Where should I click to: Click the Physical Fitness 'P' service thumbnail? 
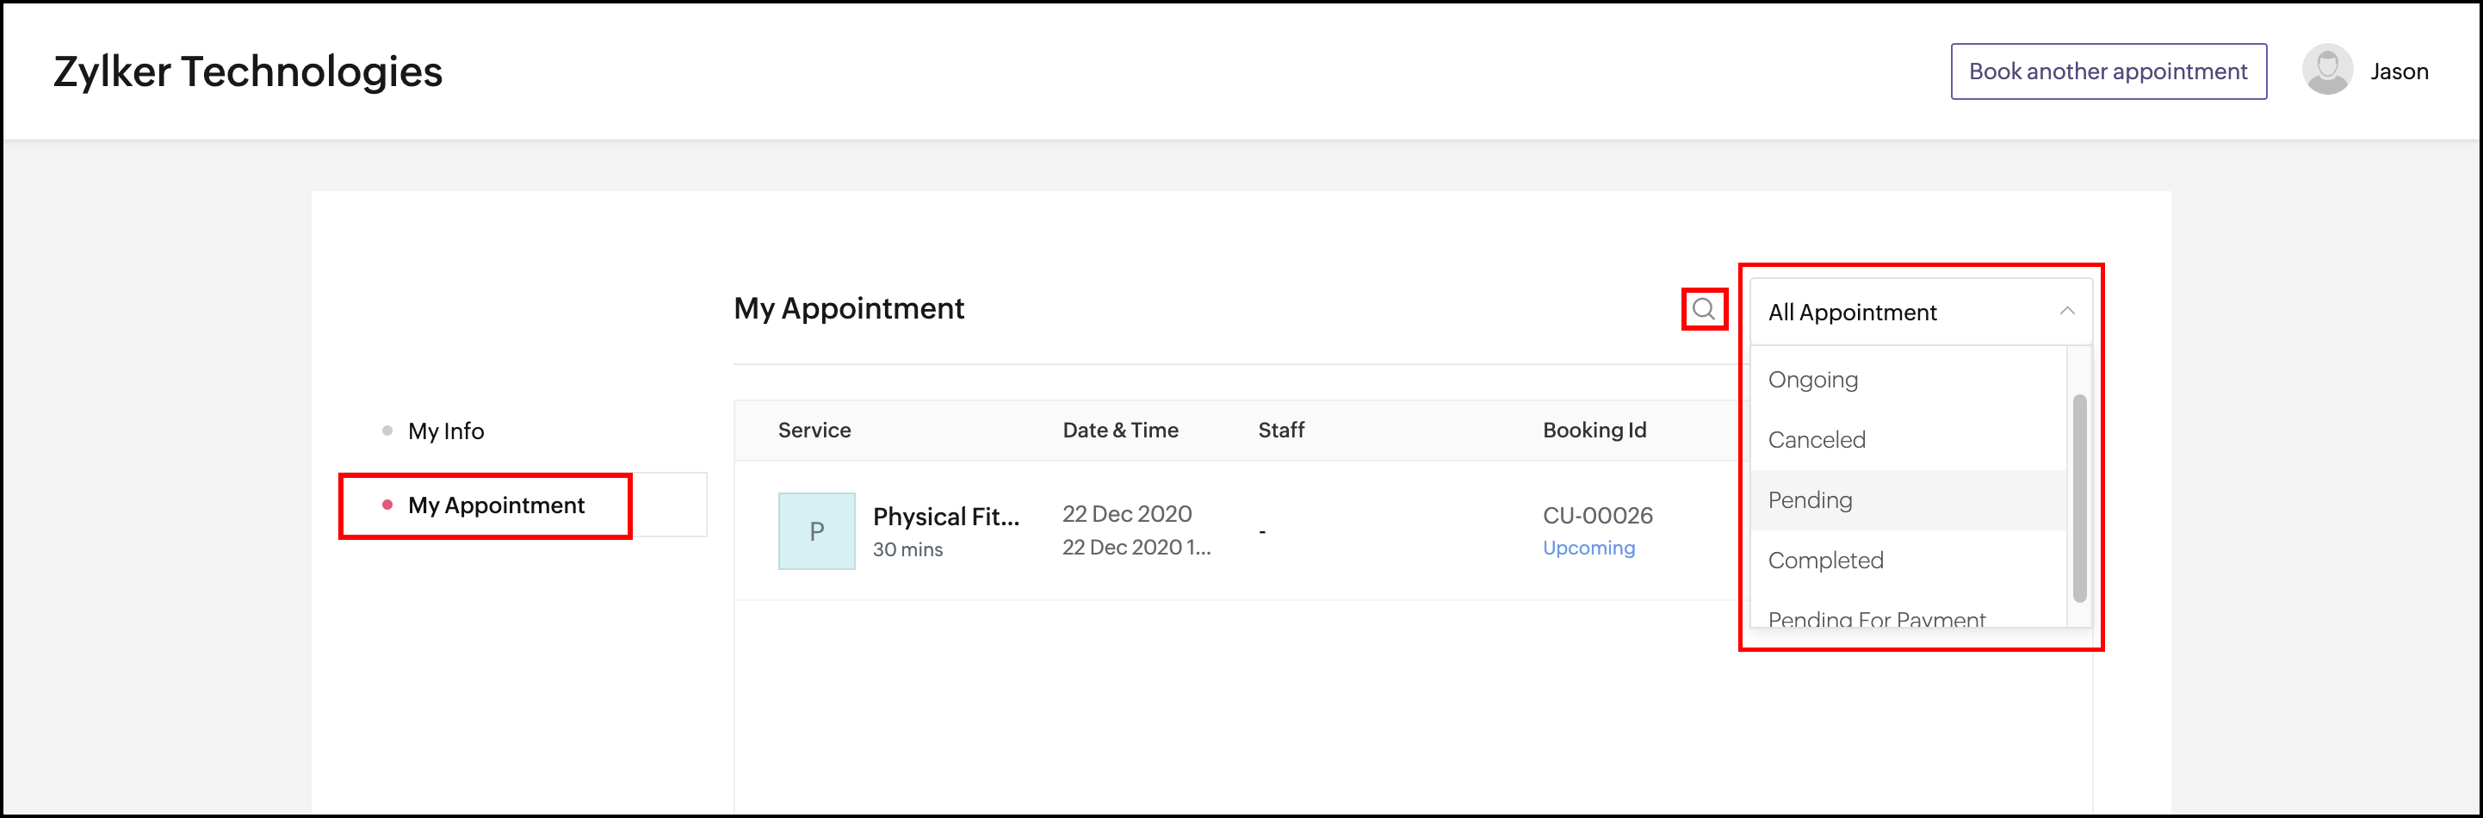(x=815, y=531)
